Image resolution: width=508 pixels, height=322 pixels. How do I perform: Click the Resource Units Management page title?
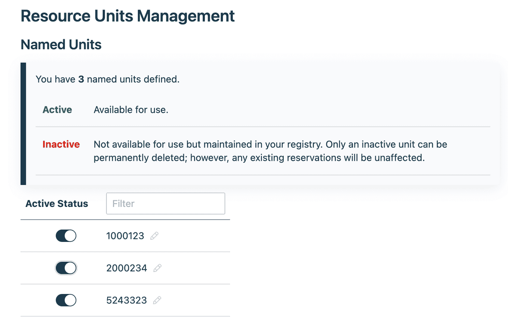127,16
